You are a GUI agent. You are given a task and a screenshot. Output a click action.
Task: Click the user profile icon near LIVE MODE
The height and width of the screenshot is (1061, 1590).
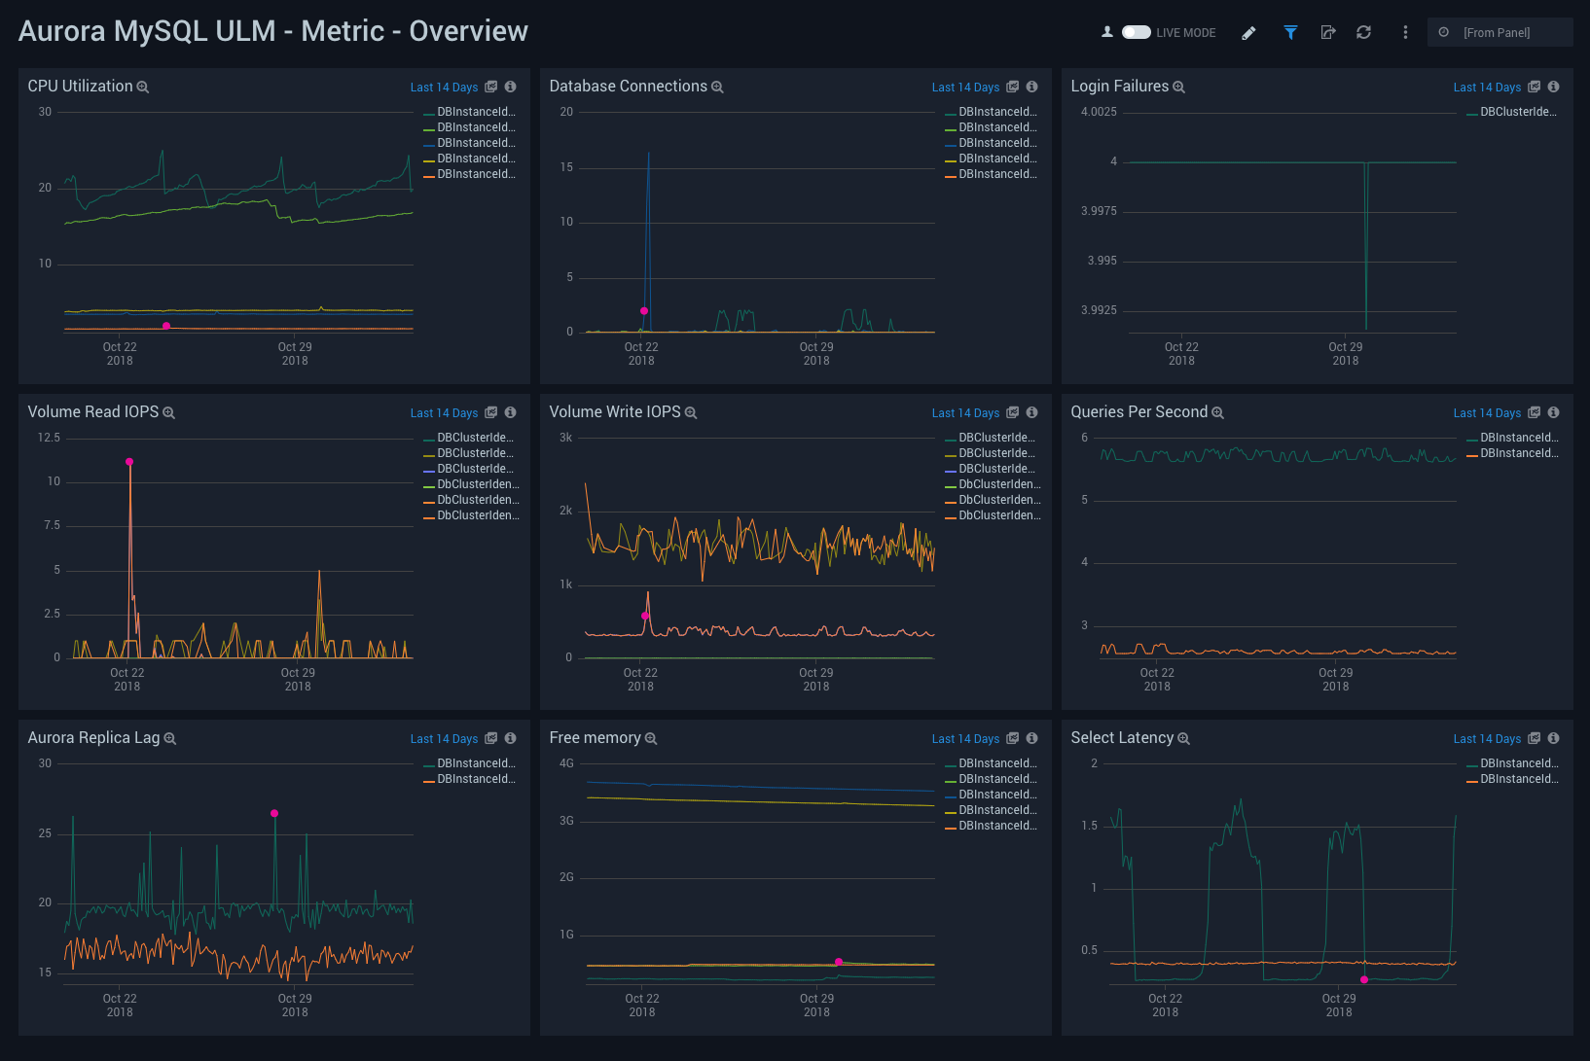click(1106, 31)
